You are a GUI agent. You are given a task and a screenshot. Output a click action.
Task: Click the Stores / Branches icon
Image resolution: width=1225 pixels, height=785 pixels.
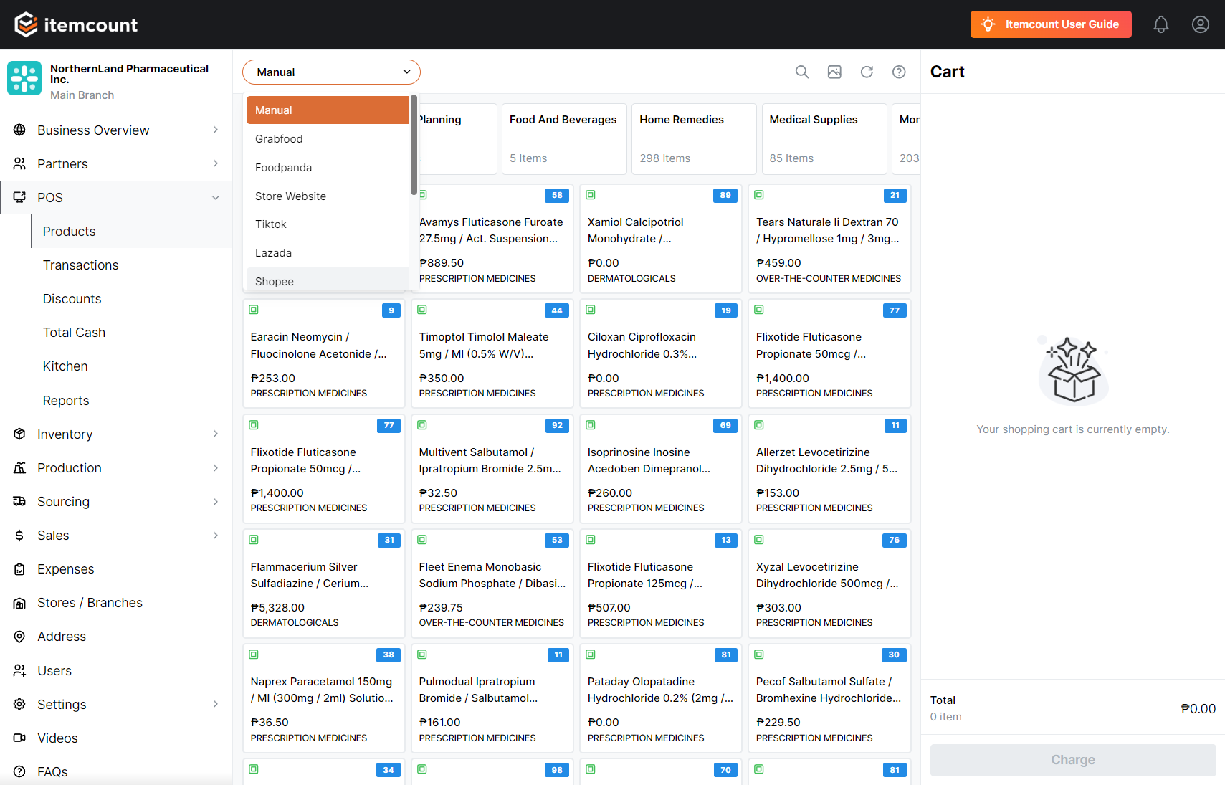pyautogui.click(x=20, y=603)
